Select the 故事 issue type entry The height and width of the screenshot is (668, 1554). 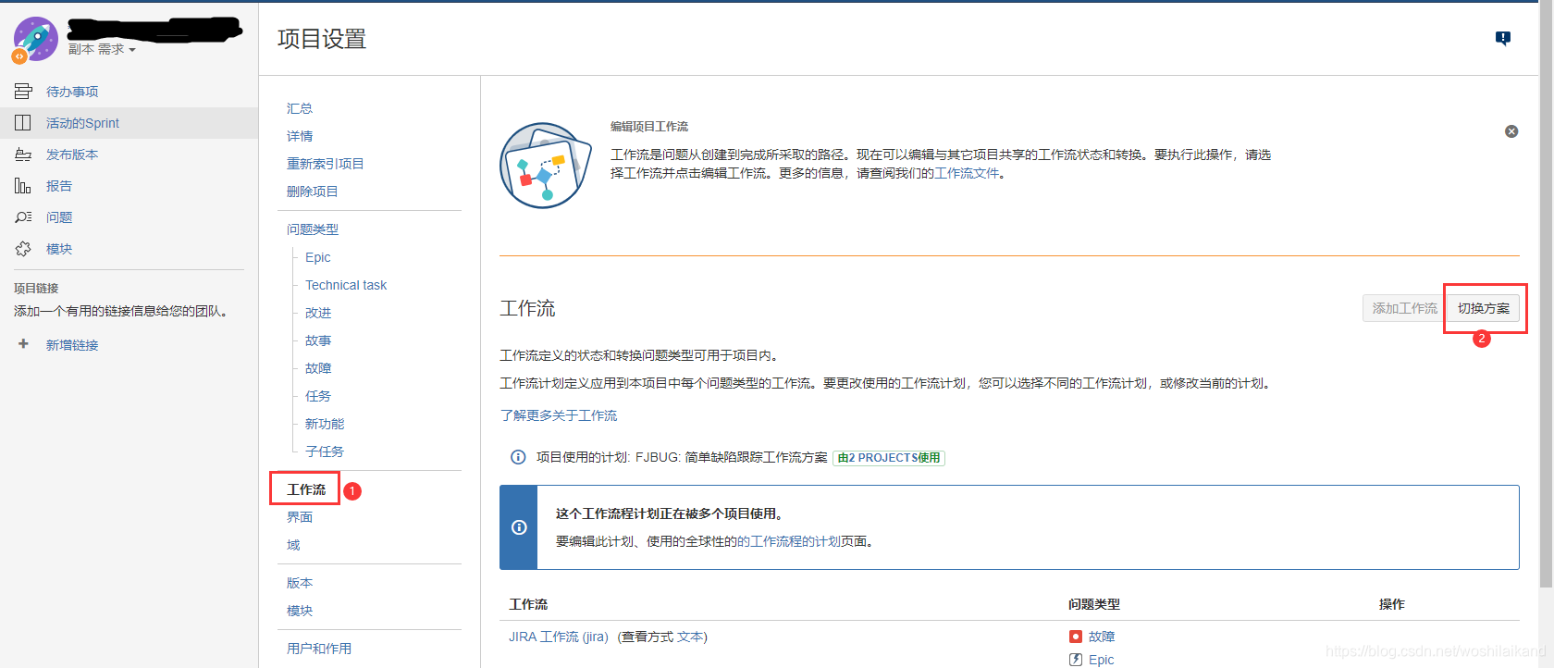click(318, 340)
